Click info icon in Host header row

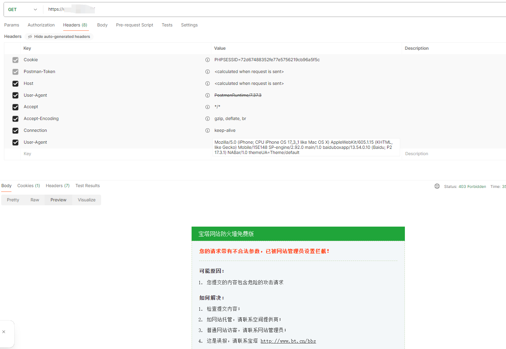(x=207, y=84)
